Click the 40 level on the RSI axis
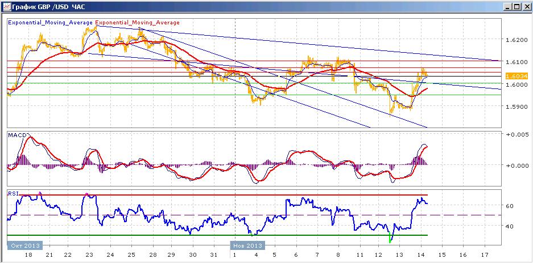This screenshot has width=533, height=263. click(510, 226)
